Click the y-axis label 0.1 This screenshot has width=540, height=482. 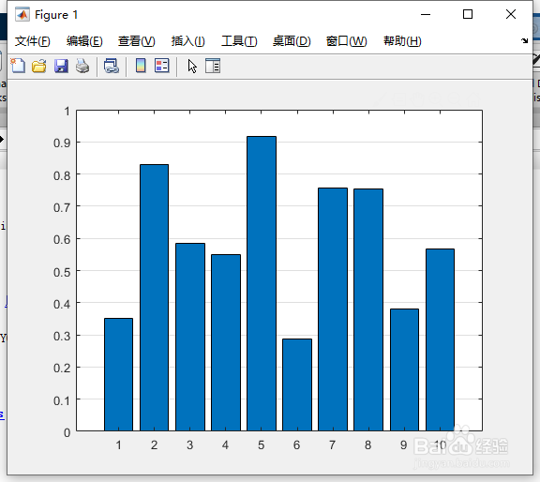62,400
